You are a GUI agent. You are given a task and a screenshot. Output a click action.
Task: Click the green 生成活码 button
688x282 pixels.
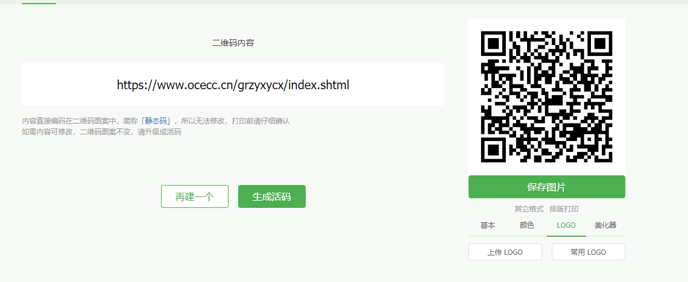(271, 196)
